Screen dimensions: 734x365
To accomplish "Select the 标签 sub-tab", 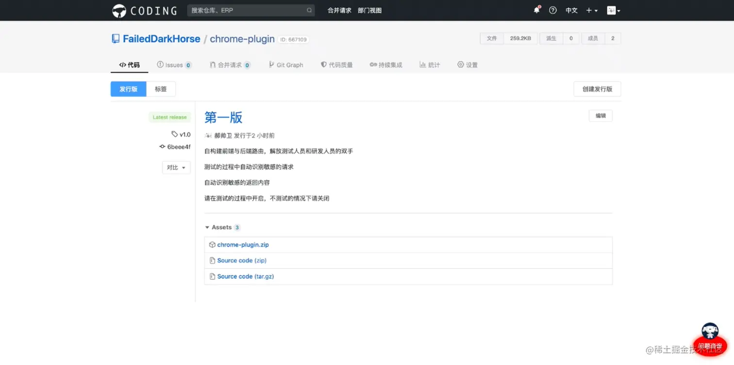I will tap(161, 89).
